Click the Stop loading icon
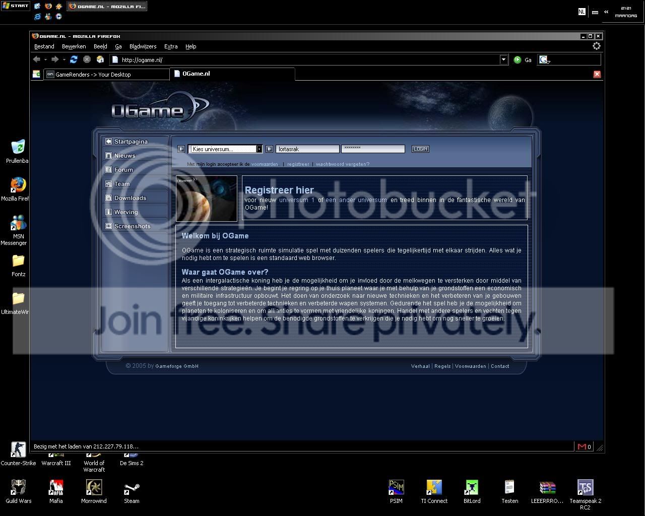 (x=87, y=59)
